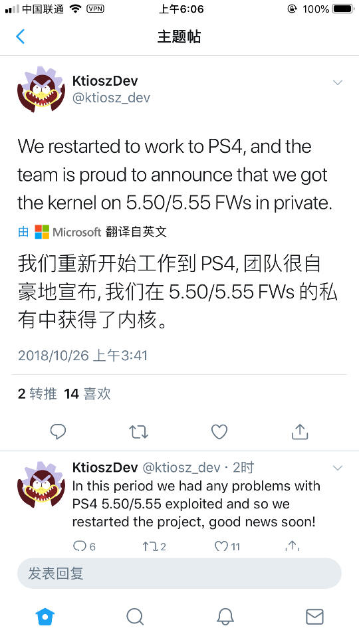Image resolution: width=359 pixels, height=638 pixels.
Task: Open the Messages envelope tab
Action: tap(314, 617)
